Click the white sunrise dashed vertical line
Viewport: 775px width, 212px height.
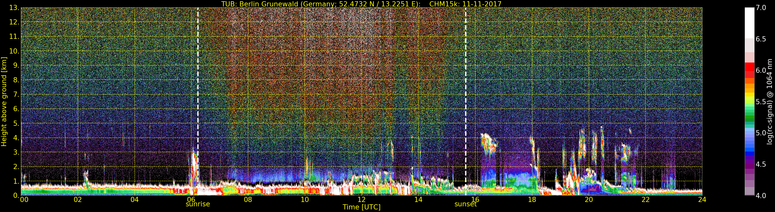(x=198, y=90)
